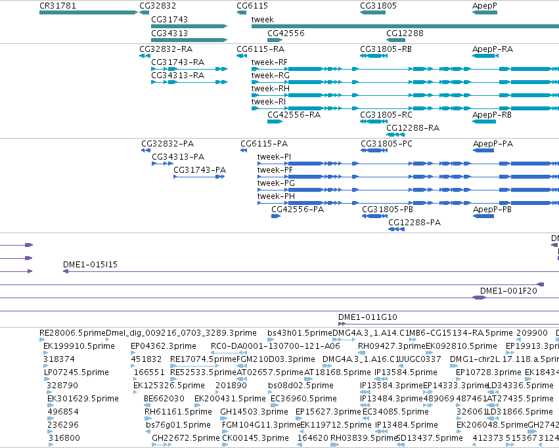Select the tweek-PH protein
The height and width of the screenshot is (448, 559).
click(x=408, y=203)
